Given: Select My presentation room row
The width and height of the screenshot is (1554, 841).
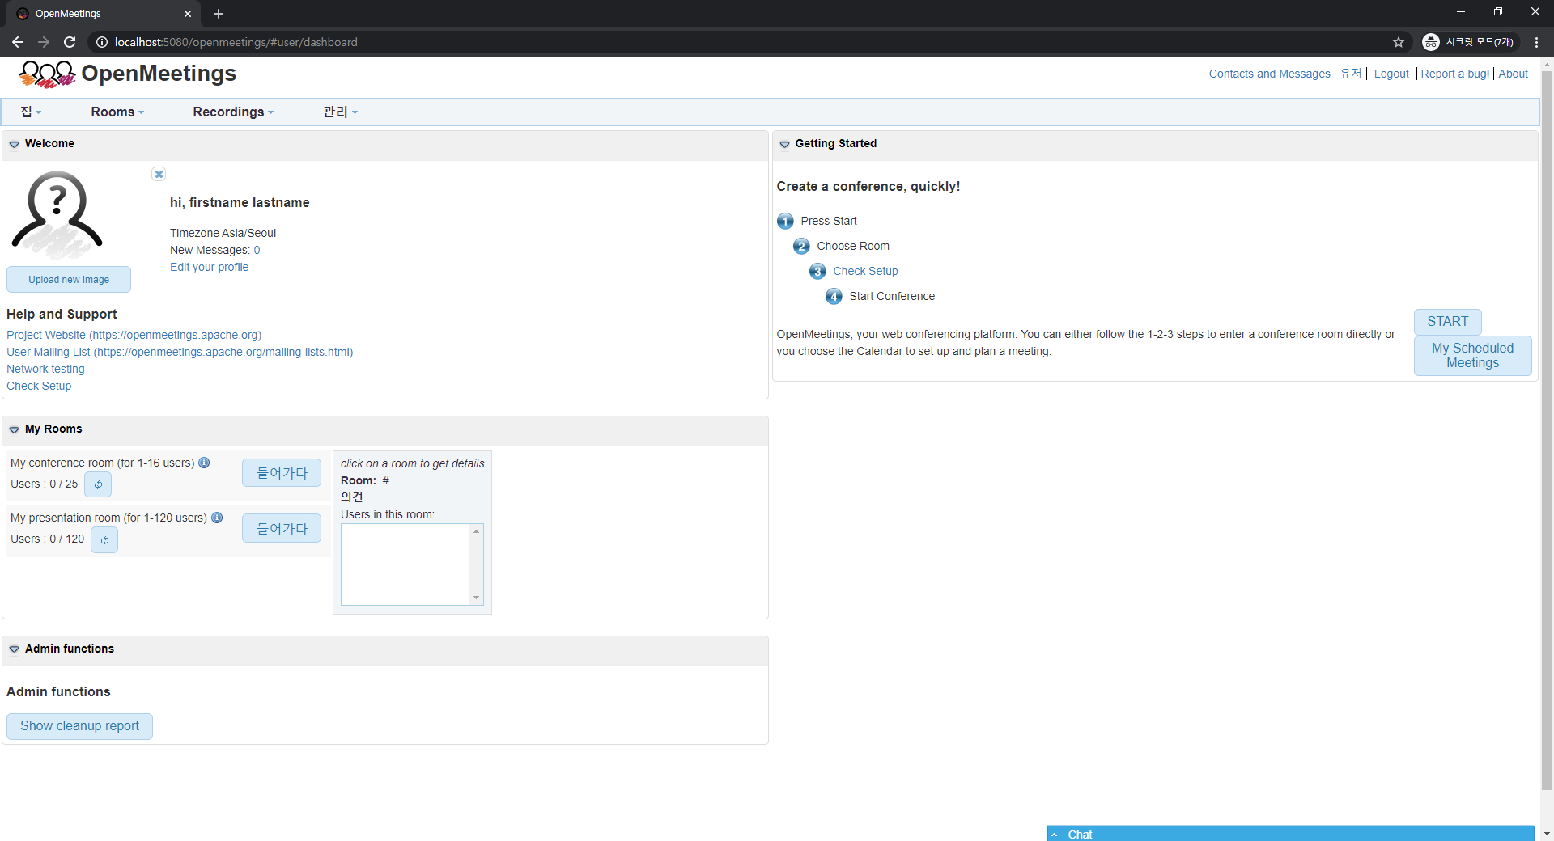Looking at the screenshot, I should pyautogui.click(x=168, y=530).
